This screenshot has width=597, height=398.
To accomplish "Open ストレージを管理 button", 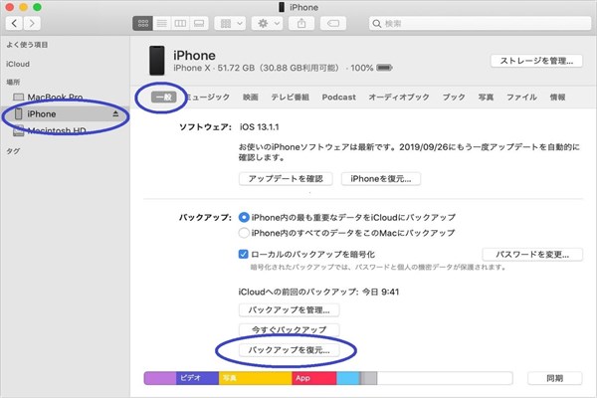I will pyautogui.click(x=536, y=61).
